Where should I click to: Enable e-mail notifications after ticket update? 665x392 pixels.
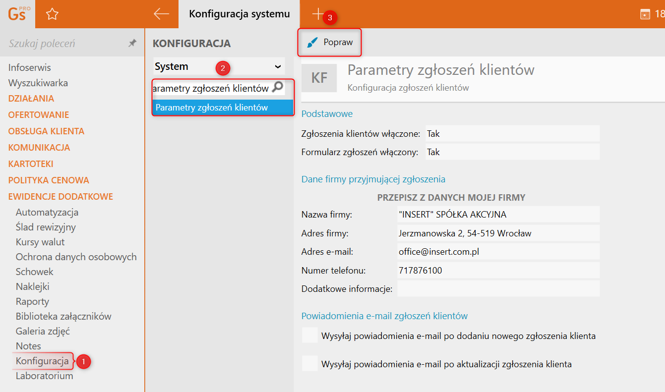pyautogui.click(x=310, y=364)
